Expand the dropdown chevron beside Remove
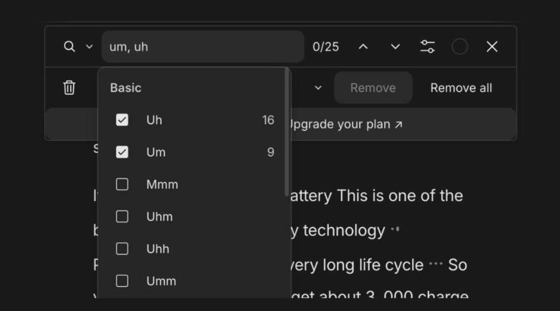The image size is (560, 311). pos(318,88)
